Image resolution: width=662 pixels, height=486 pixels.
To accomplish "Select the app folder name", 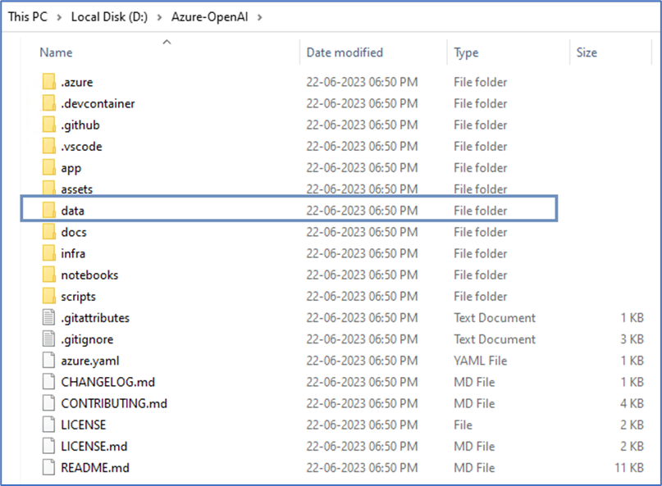I will pos(71,168).
